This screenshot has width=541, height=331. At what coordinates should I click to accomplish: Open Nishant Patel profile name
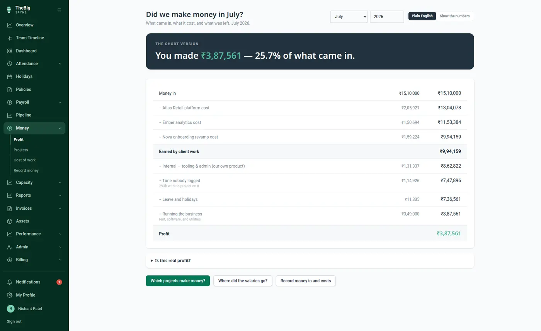[x=30, y=309]
